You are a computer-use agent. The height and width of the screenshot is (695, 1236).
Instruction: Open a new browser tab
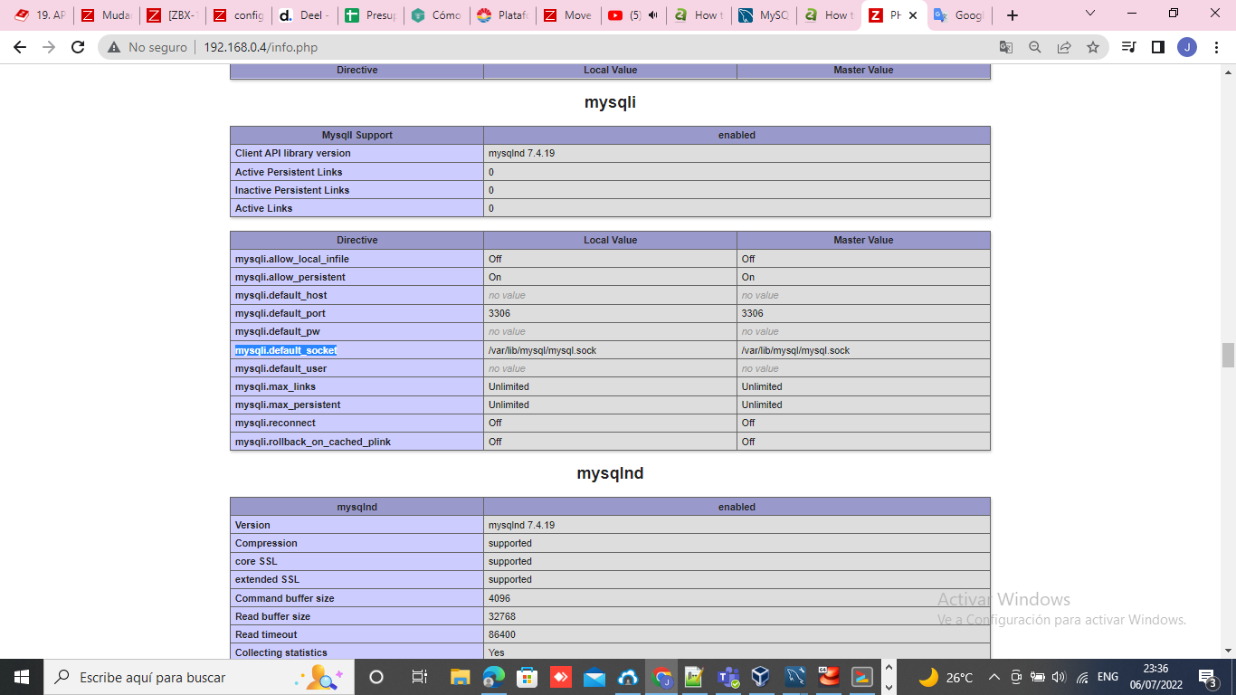coord(1013,15)
